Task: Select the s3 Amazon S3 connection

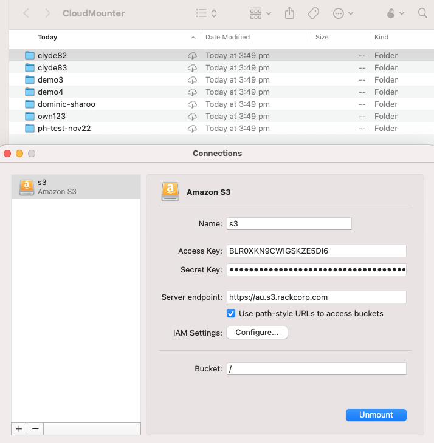Action: tap(76, 187)
